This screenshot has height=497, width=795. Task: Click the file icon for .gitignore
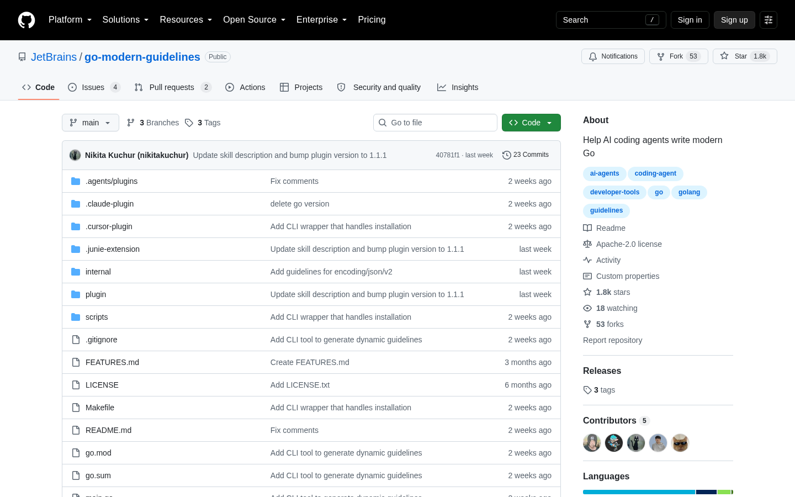pos(76,340)
